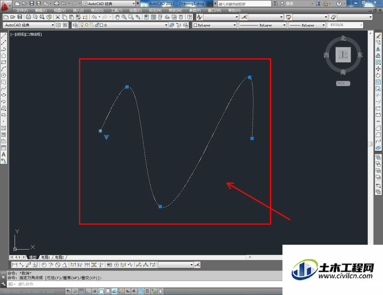Select the Multiline Text tool
The height and width of the screenshot is (295, 383).
pyautogui.click(x=4, y=154)
